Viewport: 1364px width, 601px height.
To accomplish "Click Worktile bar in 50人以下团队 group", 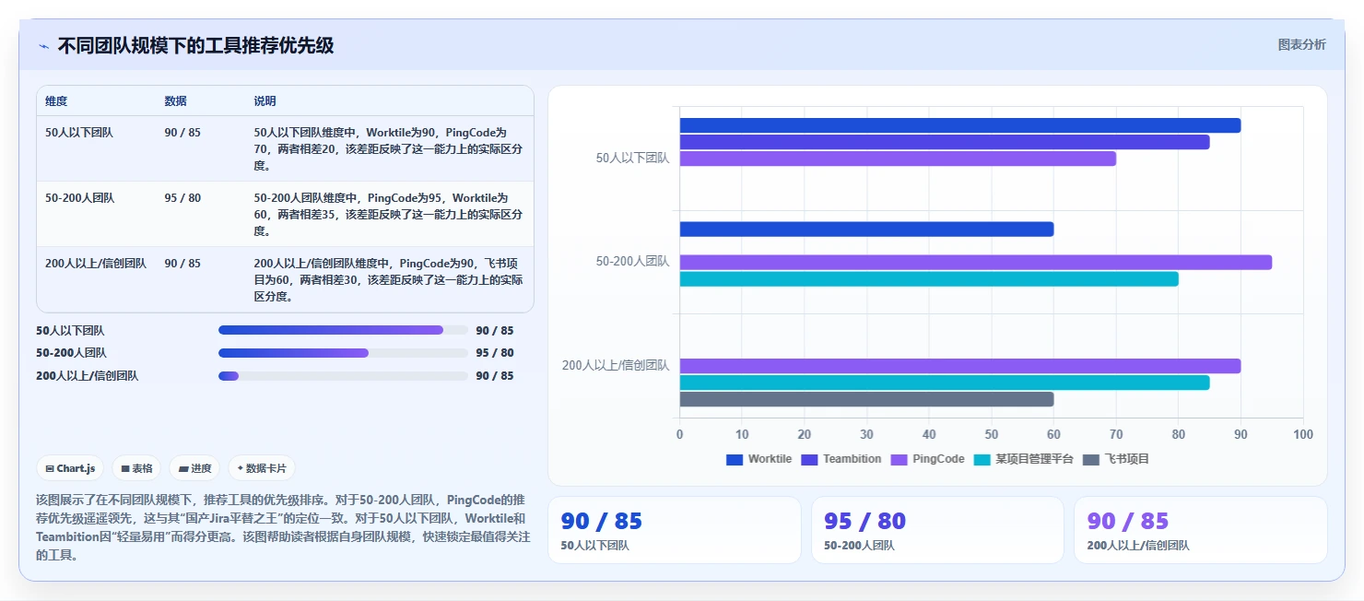I will 960,125.
